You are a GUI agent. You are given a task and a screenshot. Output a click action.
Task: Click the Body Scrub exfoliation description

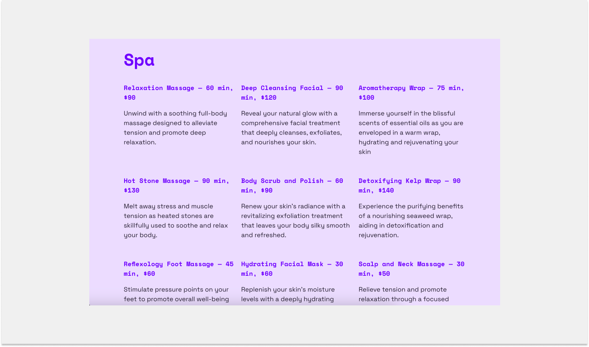click(x=296, y=221)
